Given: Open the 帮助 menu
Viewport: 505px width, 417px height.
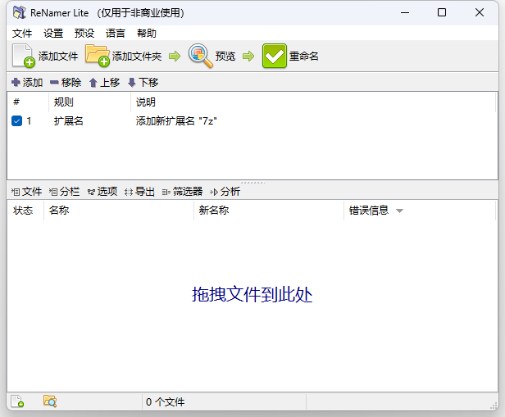Looking at the screenshot, I should pos(147,33).
